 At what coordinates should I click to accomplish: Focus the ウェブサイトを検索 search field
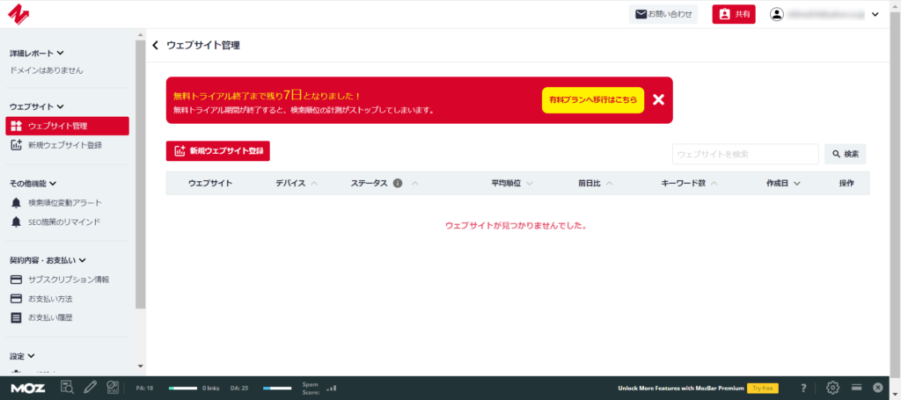(x=745, y=154)
